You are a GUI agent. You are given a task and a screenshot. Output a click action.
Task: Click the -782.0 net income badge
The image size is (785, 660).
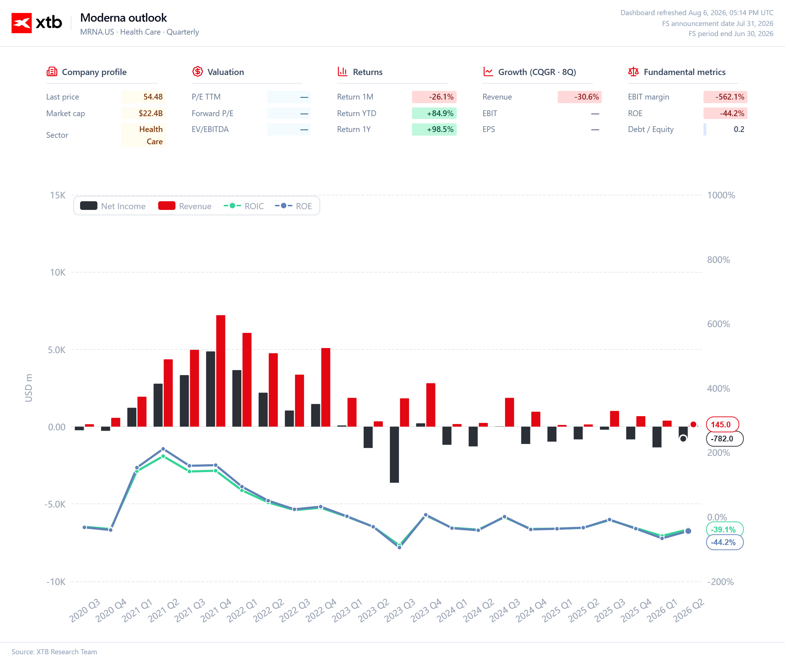pos(724,439)
